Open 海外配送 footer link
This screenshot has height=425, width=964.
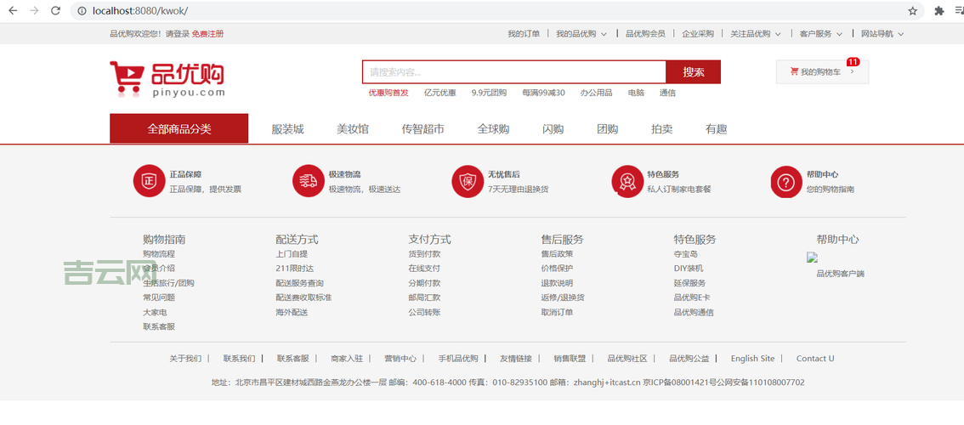coord(292,312)
